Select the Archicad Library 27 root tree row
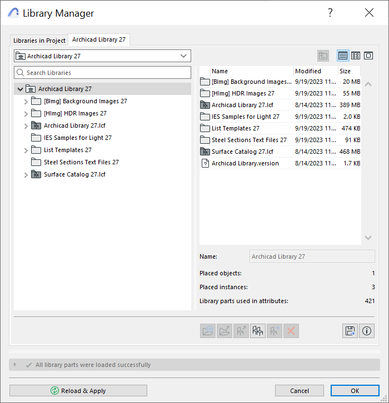This screenshot has width=389, height=403. point(102,89)
